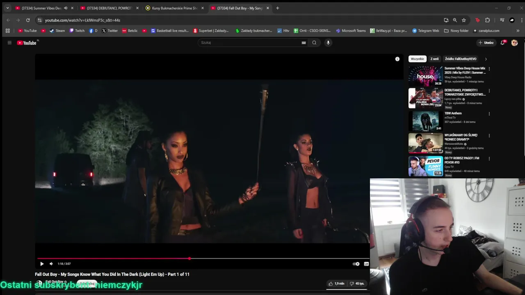The width and height of the screenshot is (525, 295).
Task: Show more bookmarks with the overflow chevron
Action: click(518, 31)
